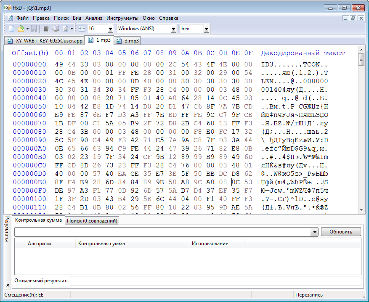
Task: Restore the inner document window
Action: 353,18
